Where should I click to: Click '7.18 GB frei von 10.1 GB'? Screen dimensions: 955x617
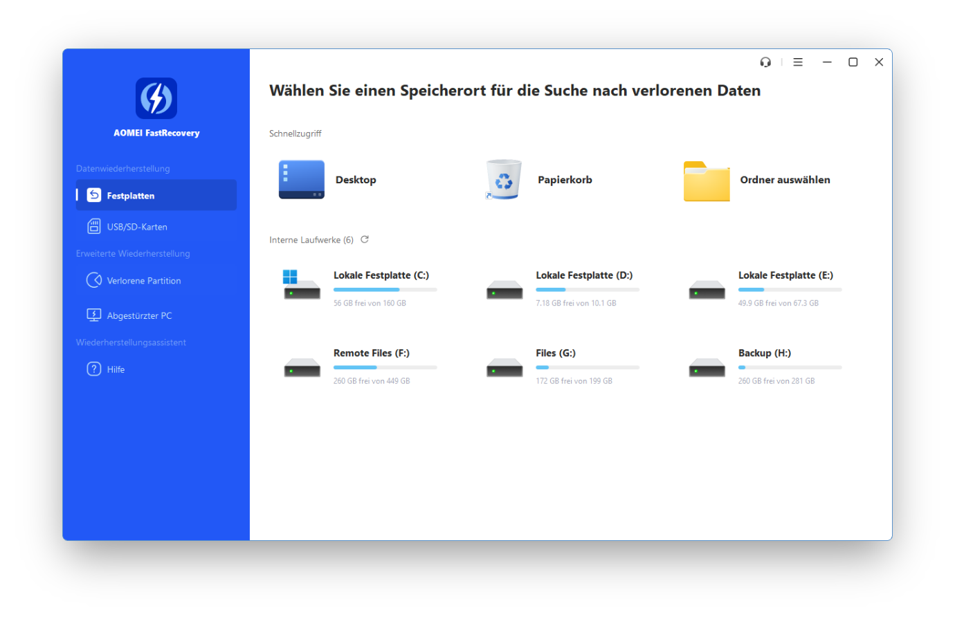(576, 303)
